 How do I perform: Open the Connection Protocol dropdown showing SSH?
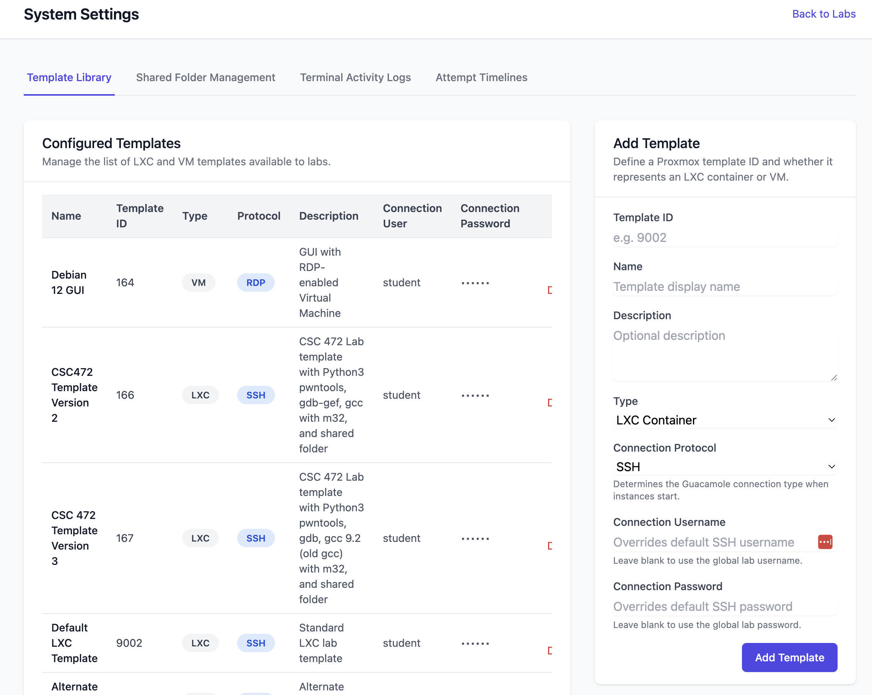pyautogui.click(x=725, y=466)
